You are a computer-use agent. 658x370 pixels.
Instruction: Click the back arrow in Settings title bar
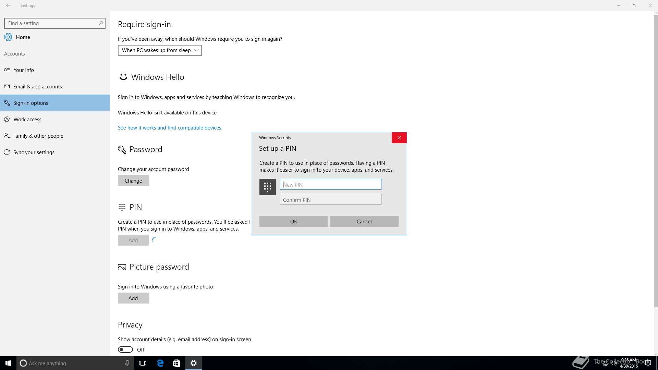[x=8, y=5]
